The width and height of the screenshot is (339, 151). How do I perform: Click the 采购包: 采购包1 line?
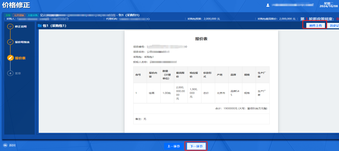143,57
